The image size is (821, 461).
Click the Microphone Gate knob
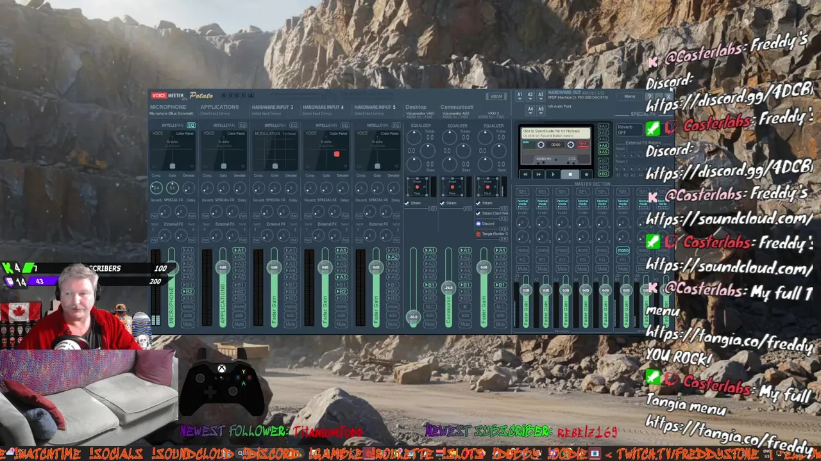tap(172, 188)
